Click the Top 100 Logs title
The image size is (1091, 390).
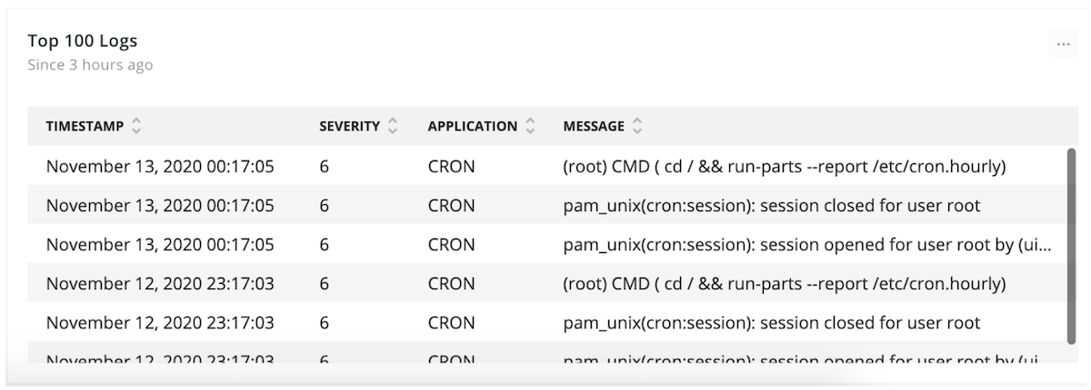click(83, 41)
